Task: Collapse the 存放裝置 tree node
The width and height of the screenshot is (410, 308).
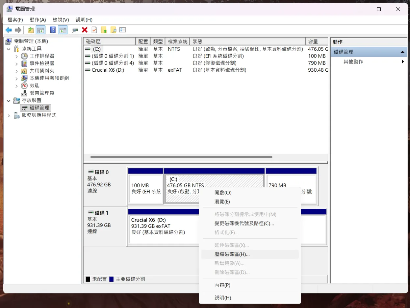Action: [x=9, y=101]
